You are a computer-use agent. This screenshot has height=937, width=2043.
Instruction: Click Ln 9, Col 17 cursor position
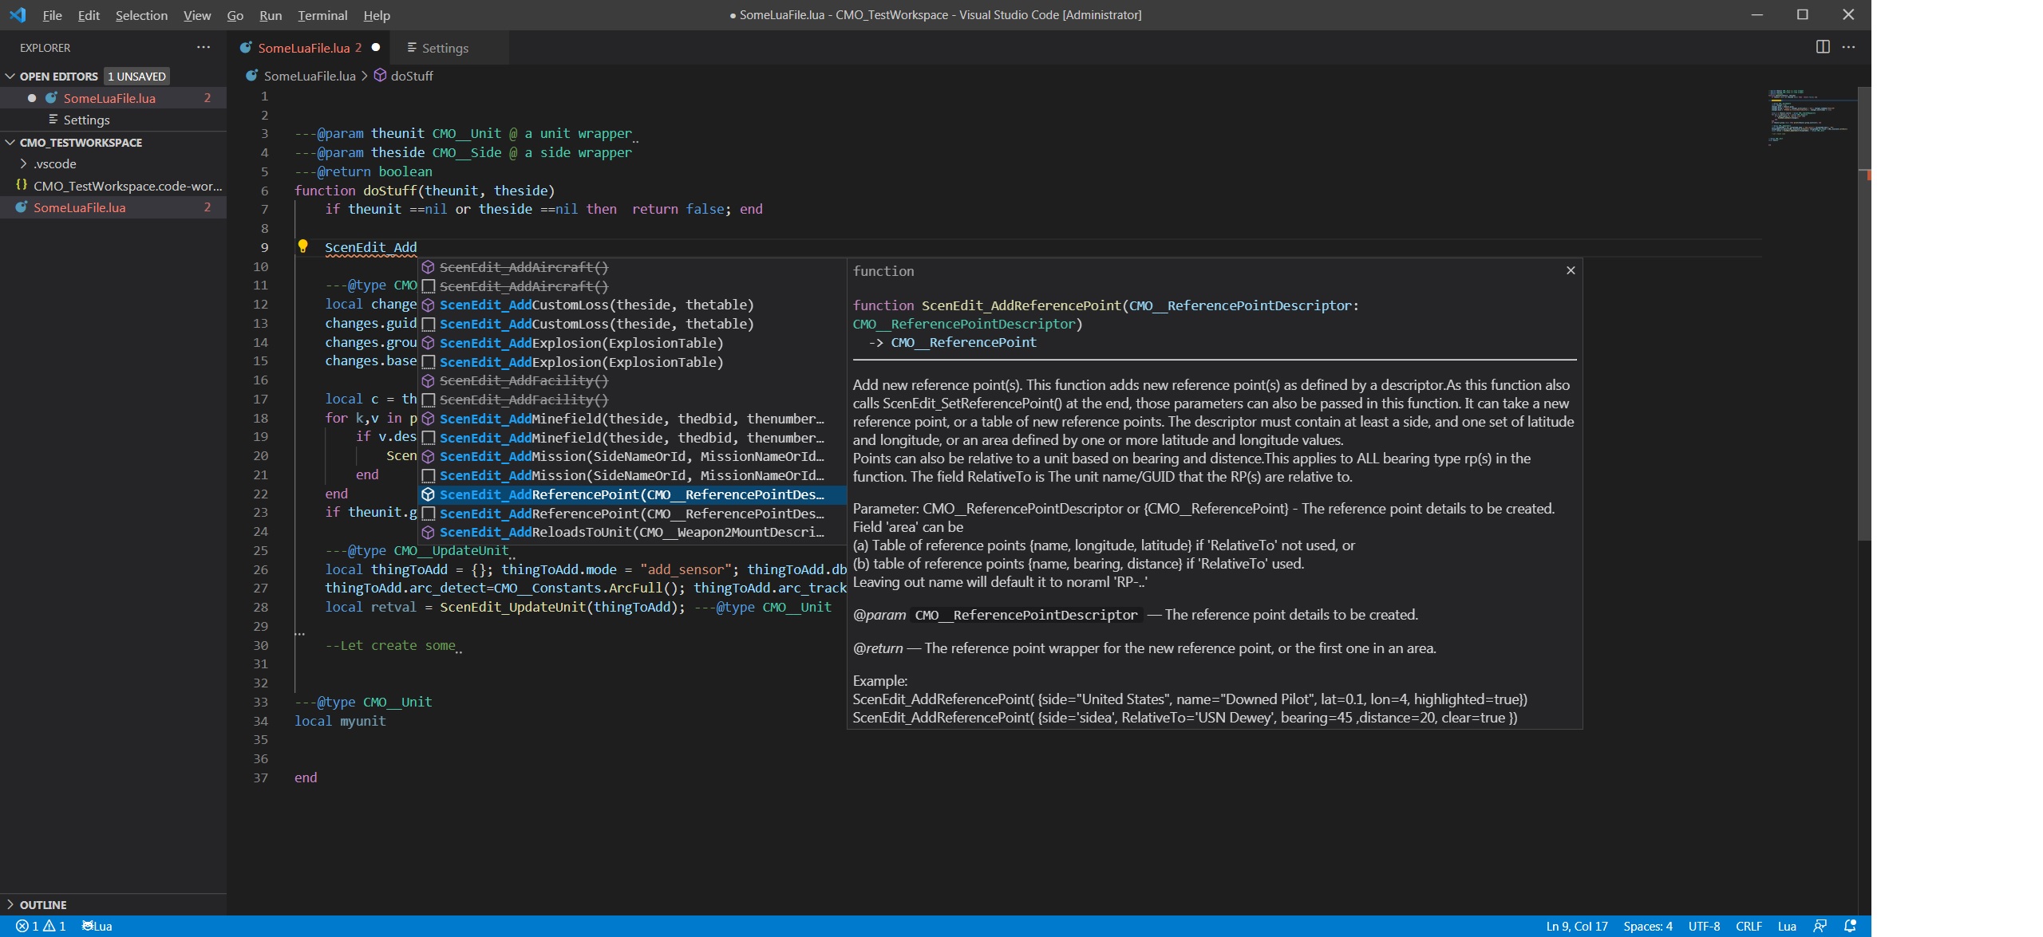(x=1577, y=926)
